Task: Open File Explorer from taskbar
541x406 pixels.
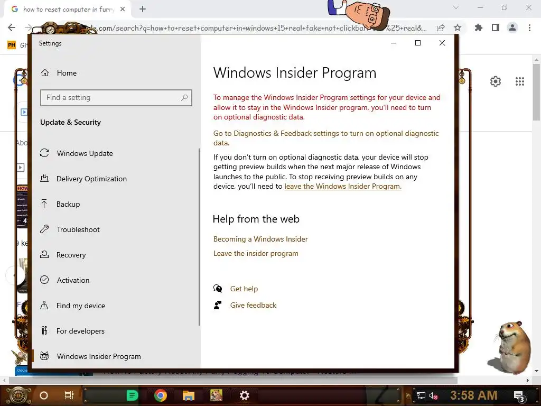Action: point(189,395)
